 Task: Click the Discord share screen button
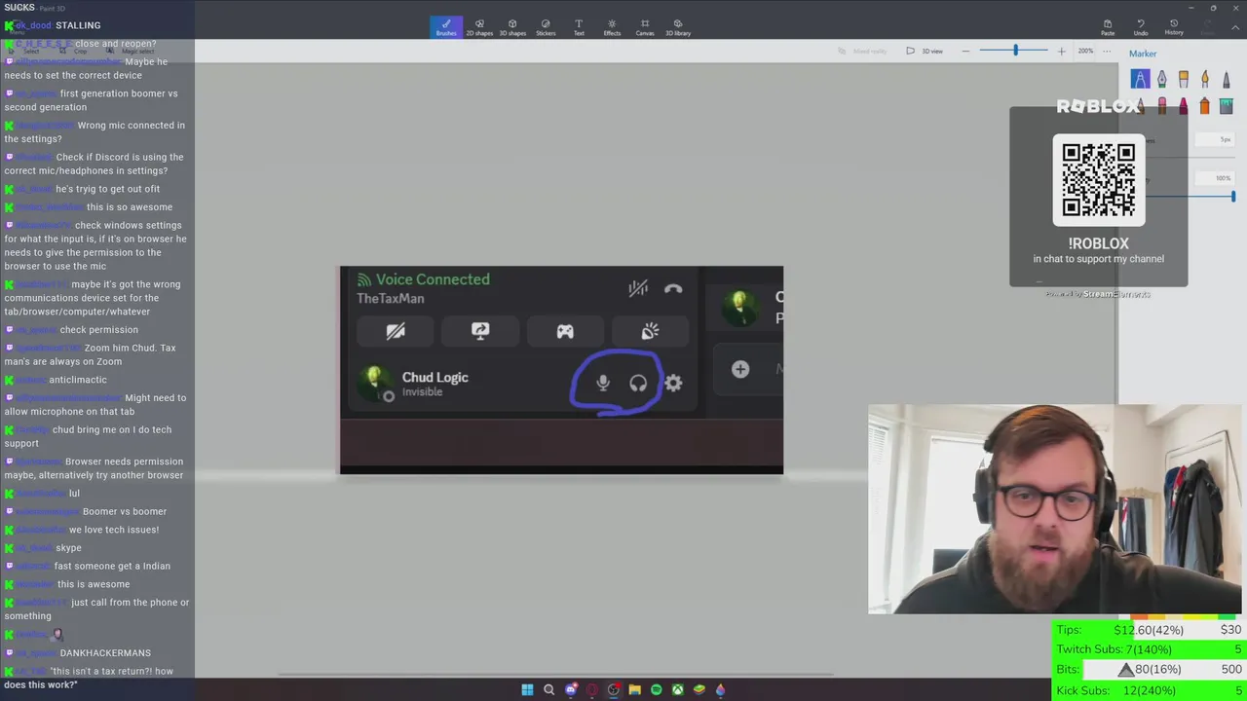point(480,331)
